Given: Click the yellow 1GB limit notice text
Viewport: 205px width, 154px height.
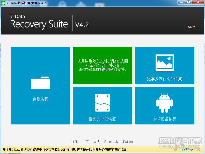Looking at the screenshot, I should (x=65, y=150).
